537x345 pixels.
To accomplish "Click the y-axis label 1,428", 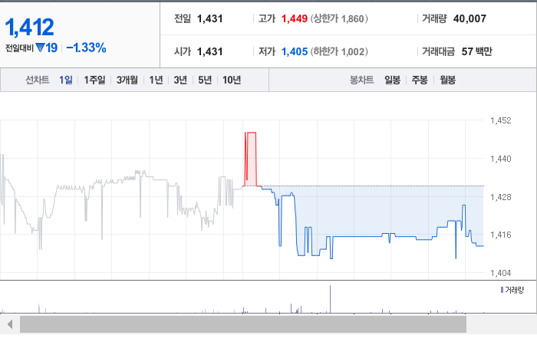I will pyautogui.click(x=501, y=197).
